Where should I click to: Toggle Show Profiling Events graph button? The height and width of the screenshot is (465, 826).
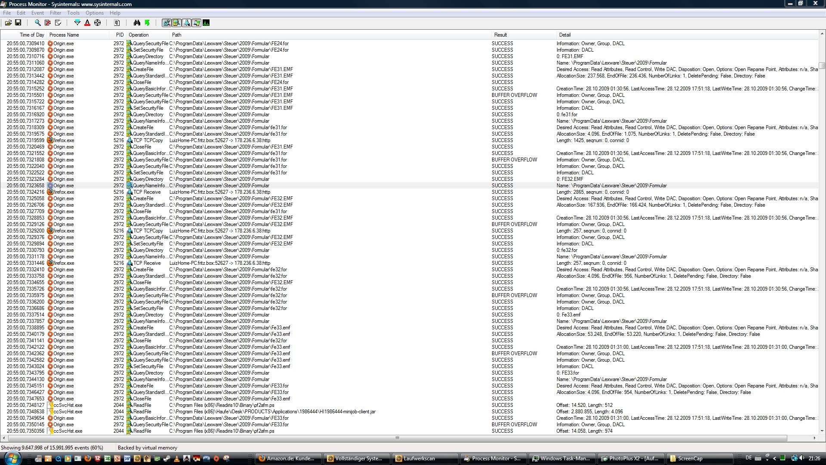coord(206,23)
